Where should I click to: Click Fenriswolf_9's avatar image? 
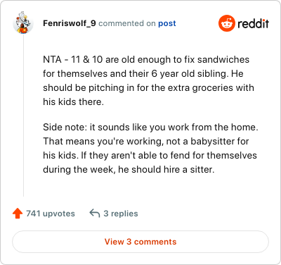tap(23, 23)
